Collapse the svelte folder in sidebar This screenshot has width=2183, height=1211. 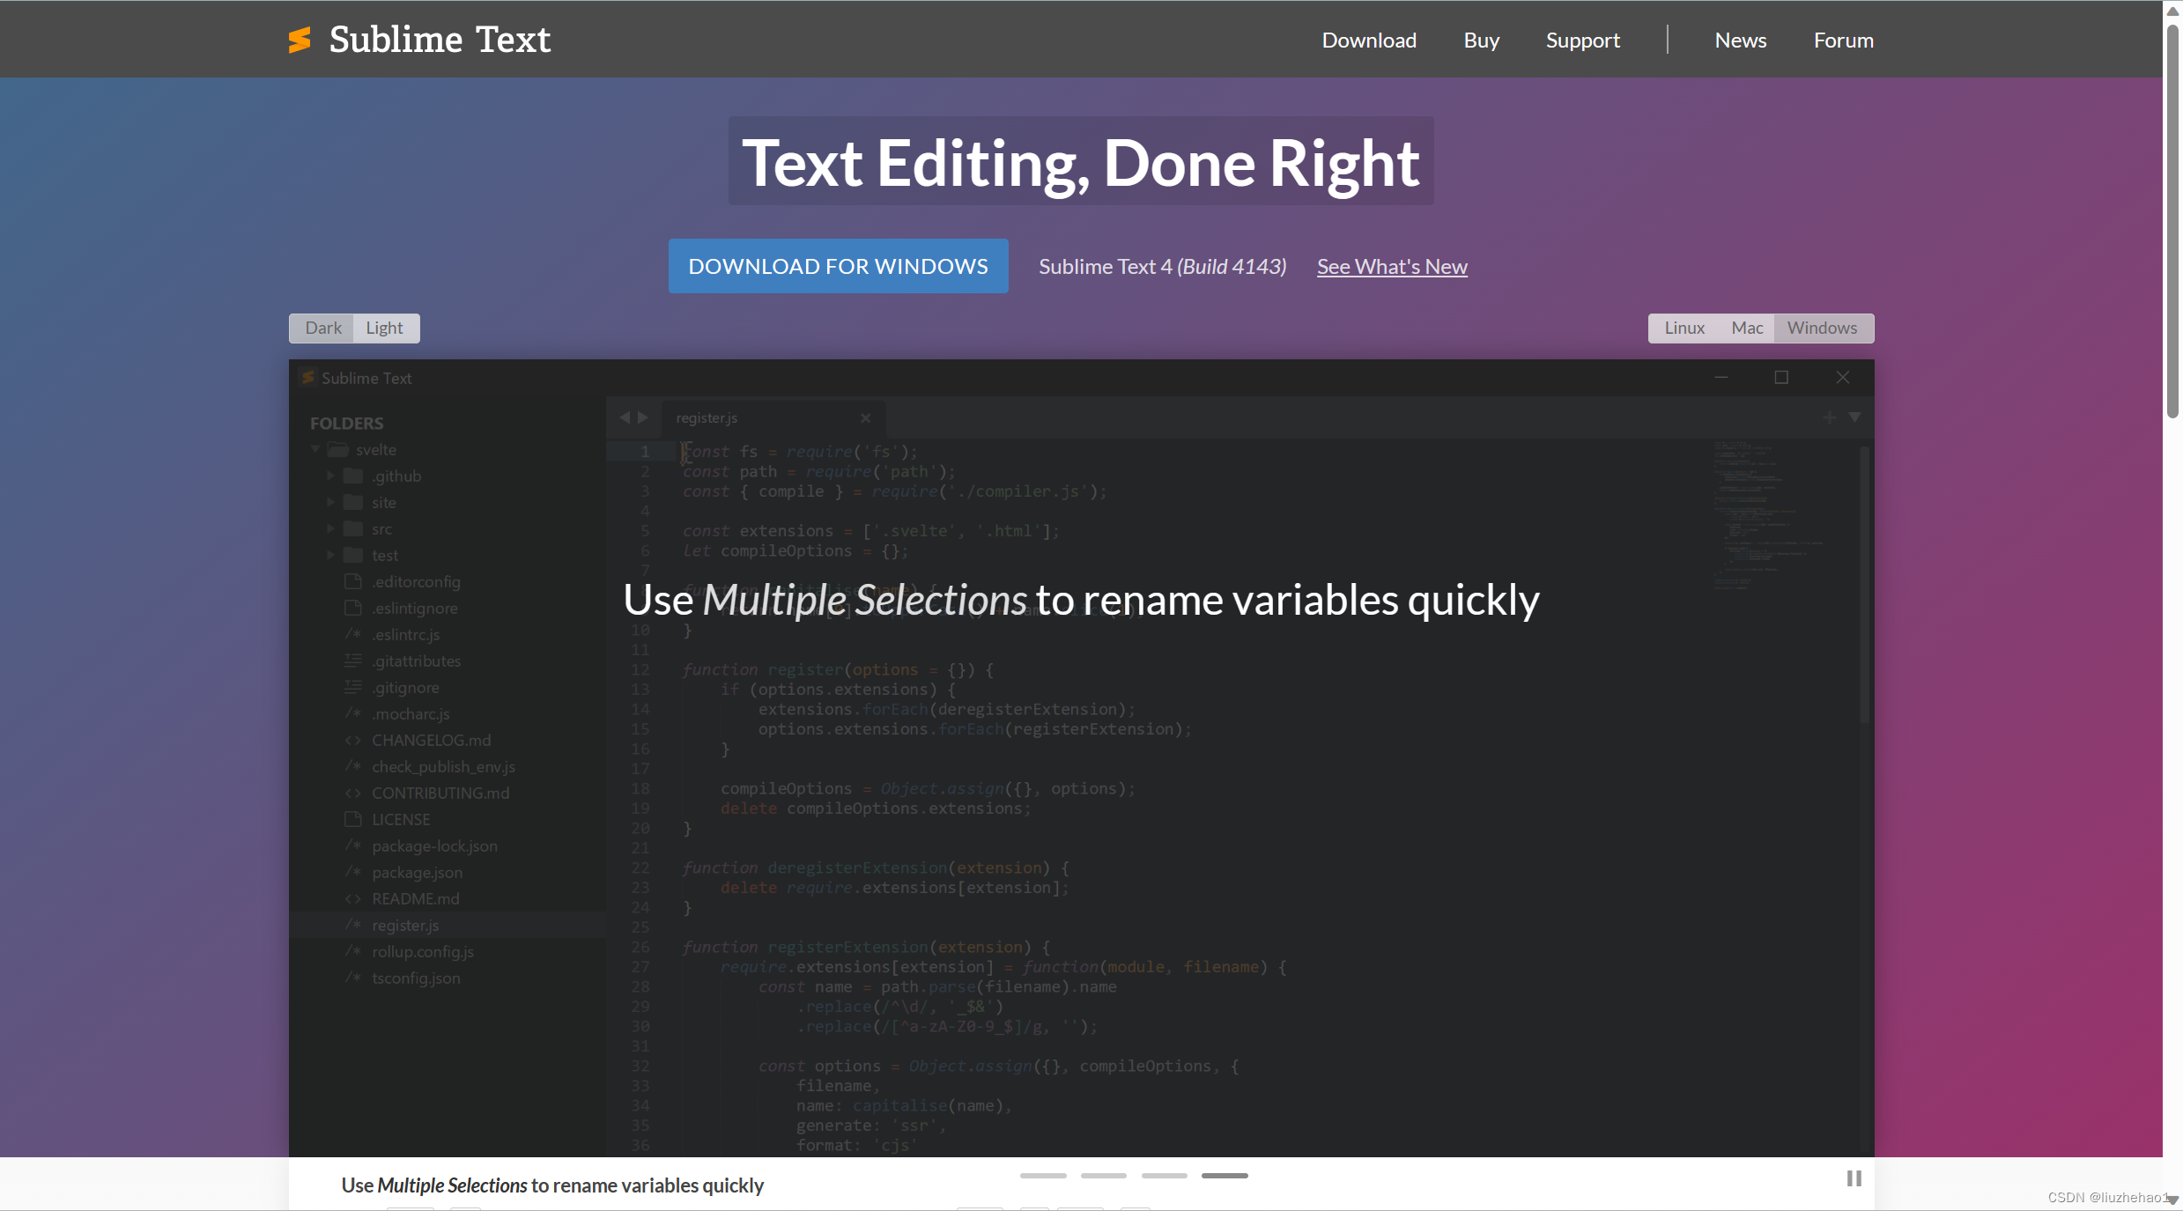(x=315, y=449)
